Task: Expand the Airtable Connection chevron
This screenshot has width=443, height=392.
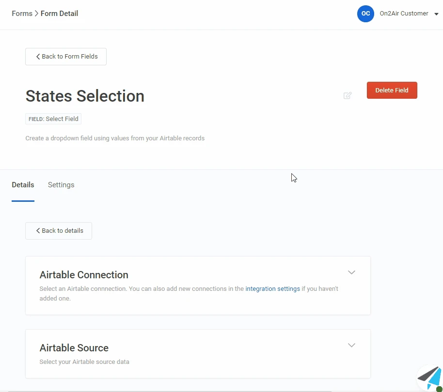Action: click(x=352, y=272)
